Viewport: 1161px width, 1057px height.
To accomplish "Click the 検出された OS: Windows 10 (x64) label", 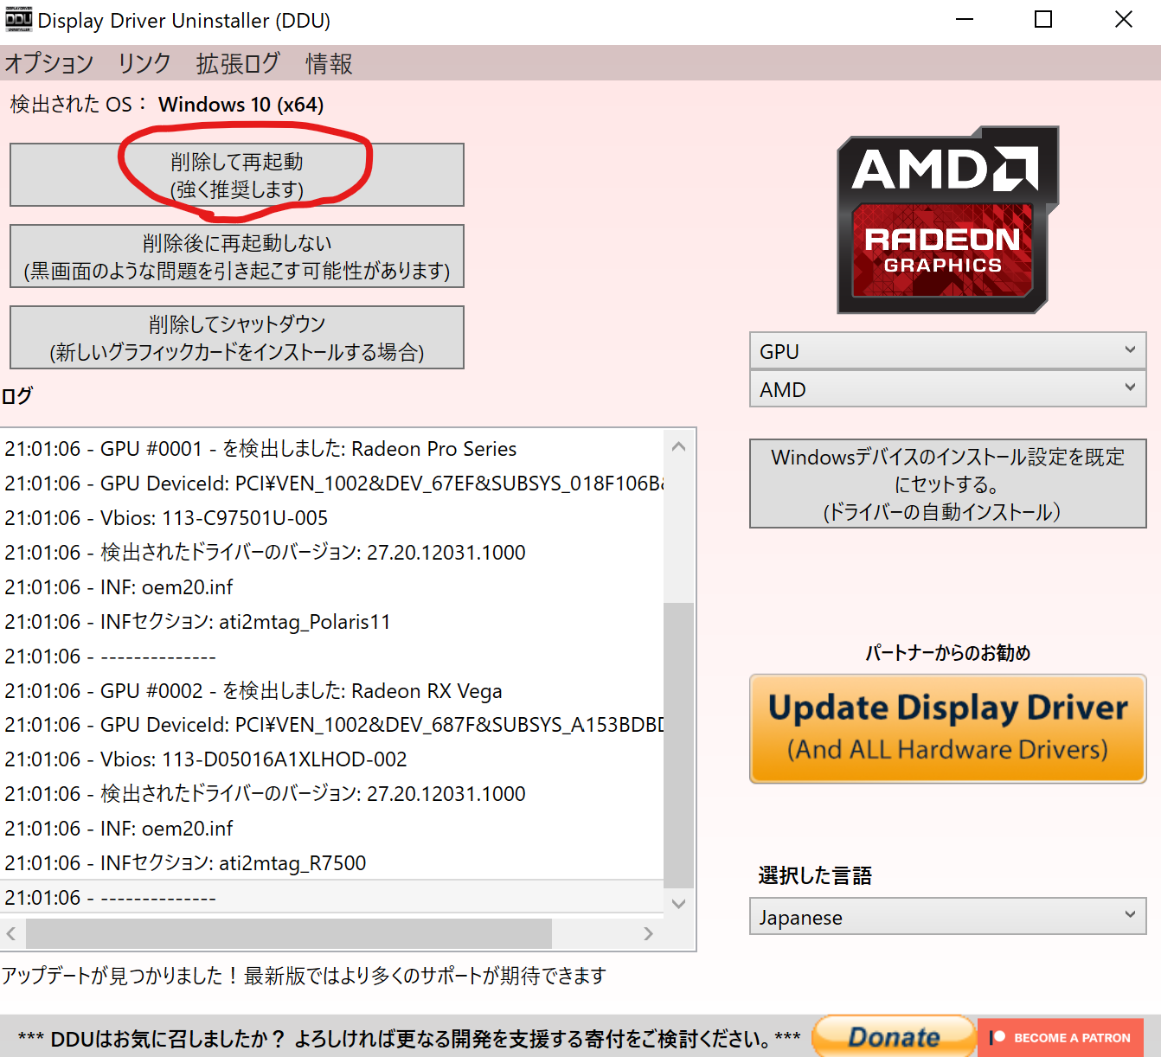I will (167, 105).
